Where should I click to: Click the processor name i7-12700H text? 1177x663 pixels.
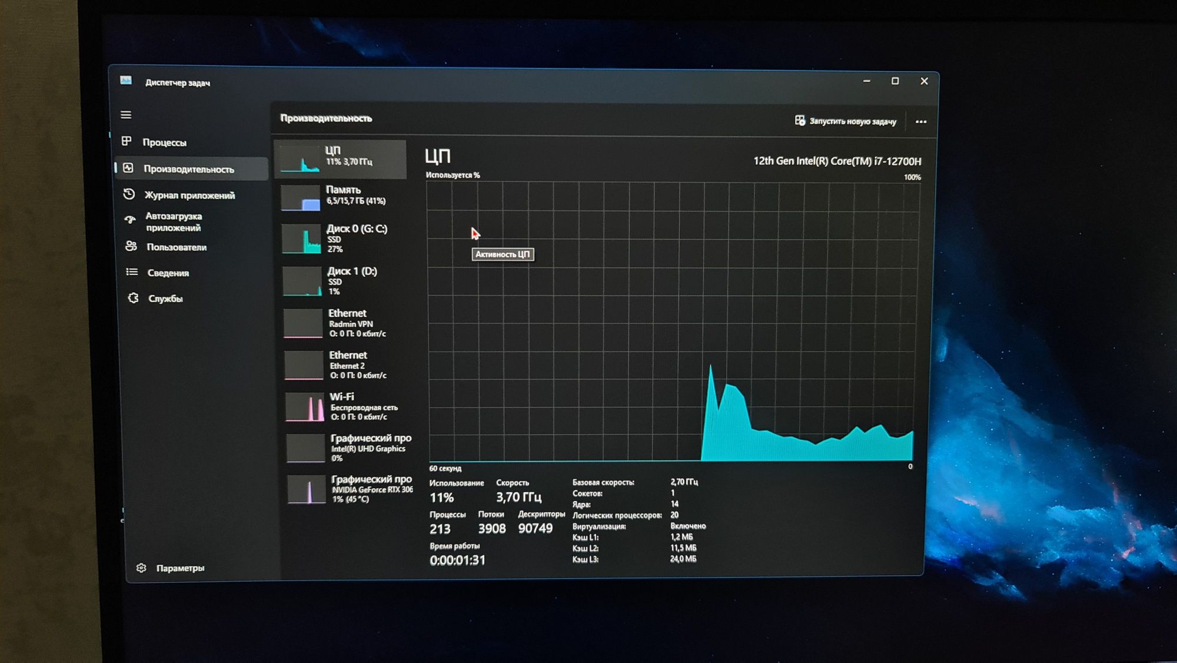[x=837, y=161]
